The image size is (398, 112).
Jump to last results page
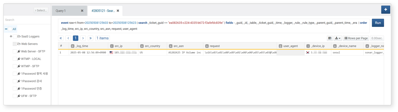pyautogui.click(x=90, y=38)
